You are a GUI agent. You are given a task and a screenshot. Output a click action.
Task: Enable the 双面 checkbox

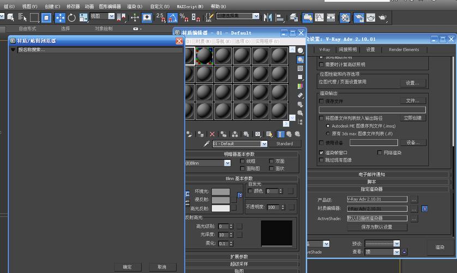272,161
